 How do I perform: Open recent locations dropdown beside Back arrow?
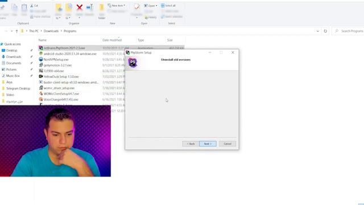(11, 31)
